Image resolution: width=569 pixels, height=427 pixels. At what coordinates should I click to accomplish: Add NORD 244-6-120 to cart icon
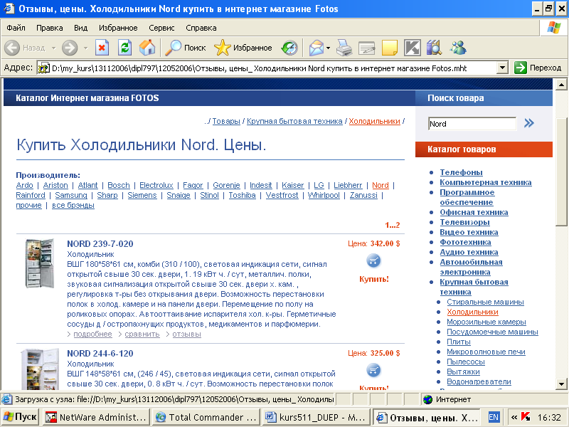pyautogui.click(x=373, y=370)
